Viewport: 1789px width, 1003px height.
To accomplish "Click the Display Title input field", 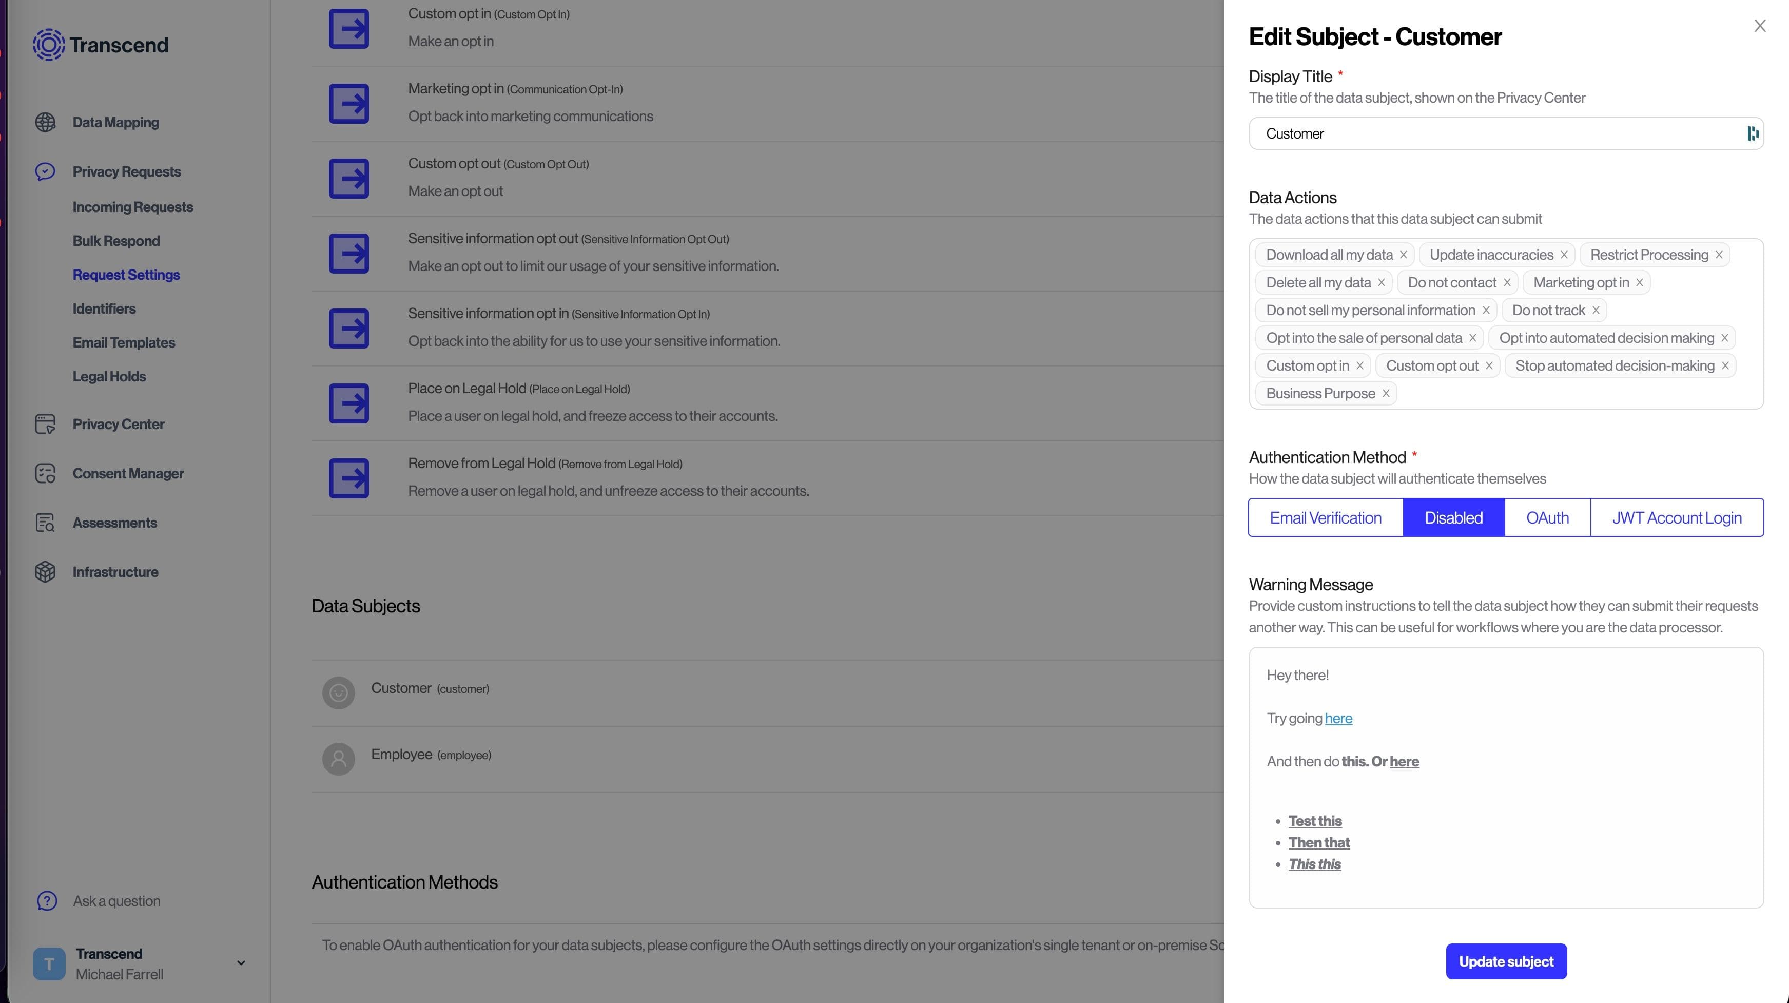I will [x=1493, y=133].
